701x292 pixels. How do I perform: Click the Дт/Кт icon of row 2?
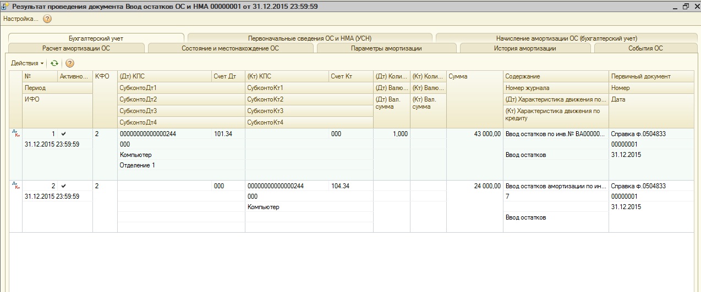point(15,186)
